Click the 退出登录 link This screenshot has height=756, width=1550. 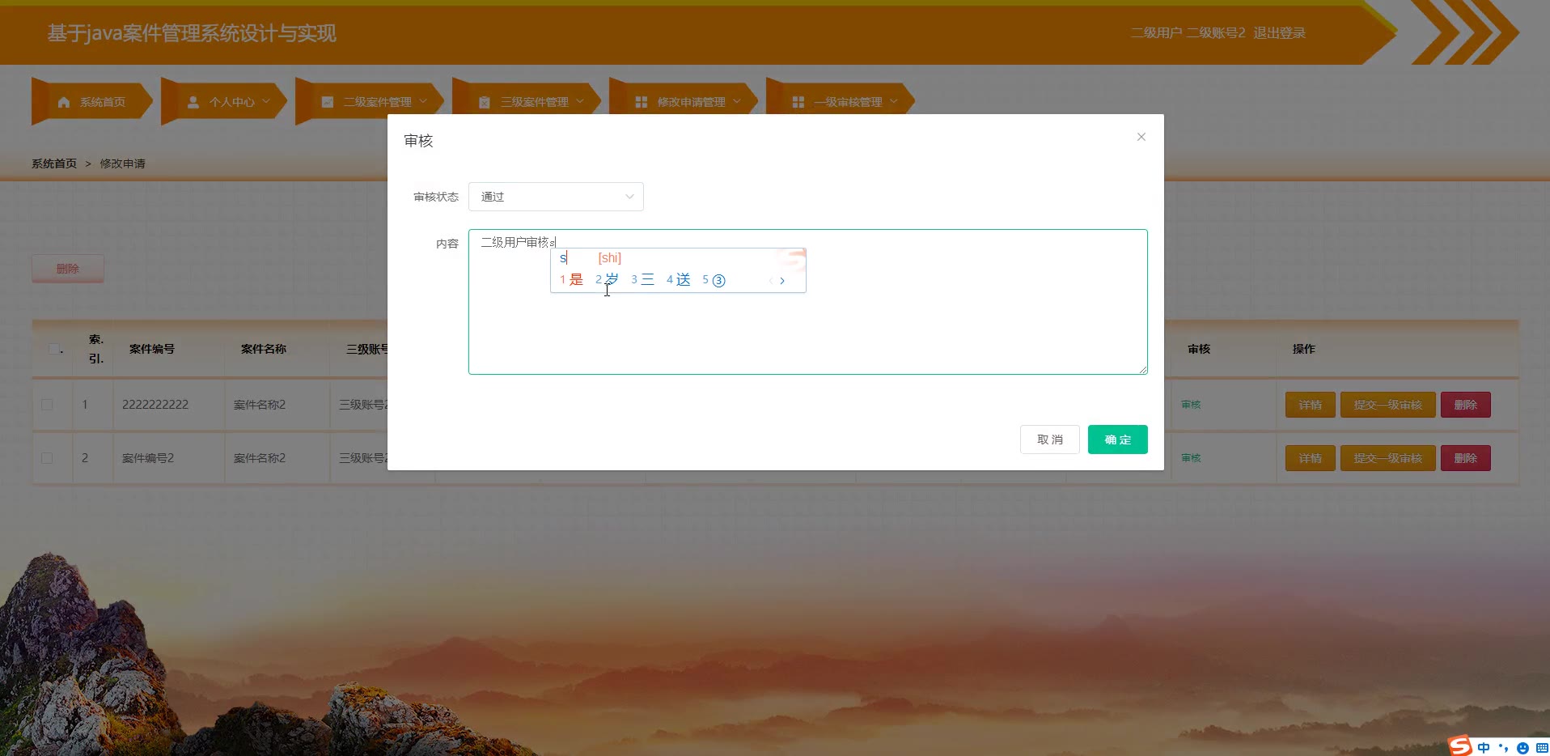pos(1279,33)
